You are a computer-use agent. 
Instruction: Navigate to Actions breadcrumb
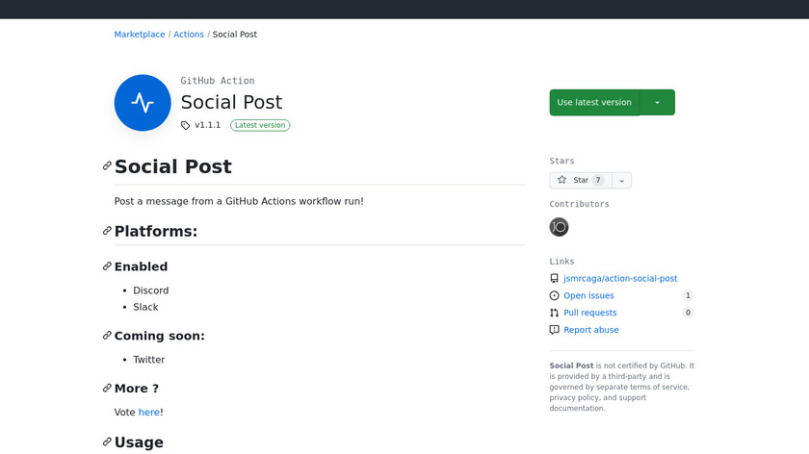pos(189,35)
